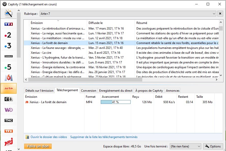
Task: Click the Débit column header
Action: coord(165,97)
